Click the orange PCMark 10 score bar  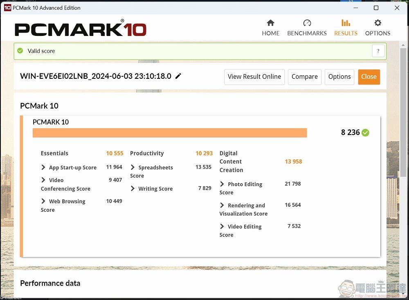coord(170,133)
